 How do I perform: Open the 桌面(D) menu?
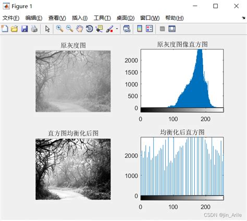click(x=126, y=18)
